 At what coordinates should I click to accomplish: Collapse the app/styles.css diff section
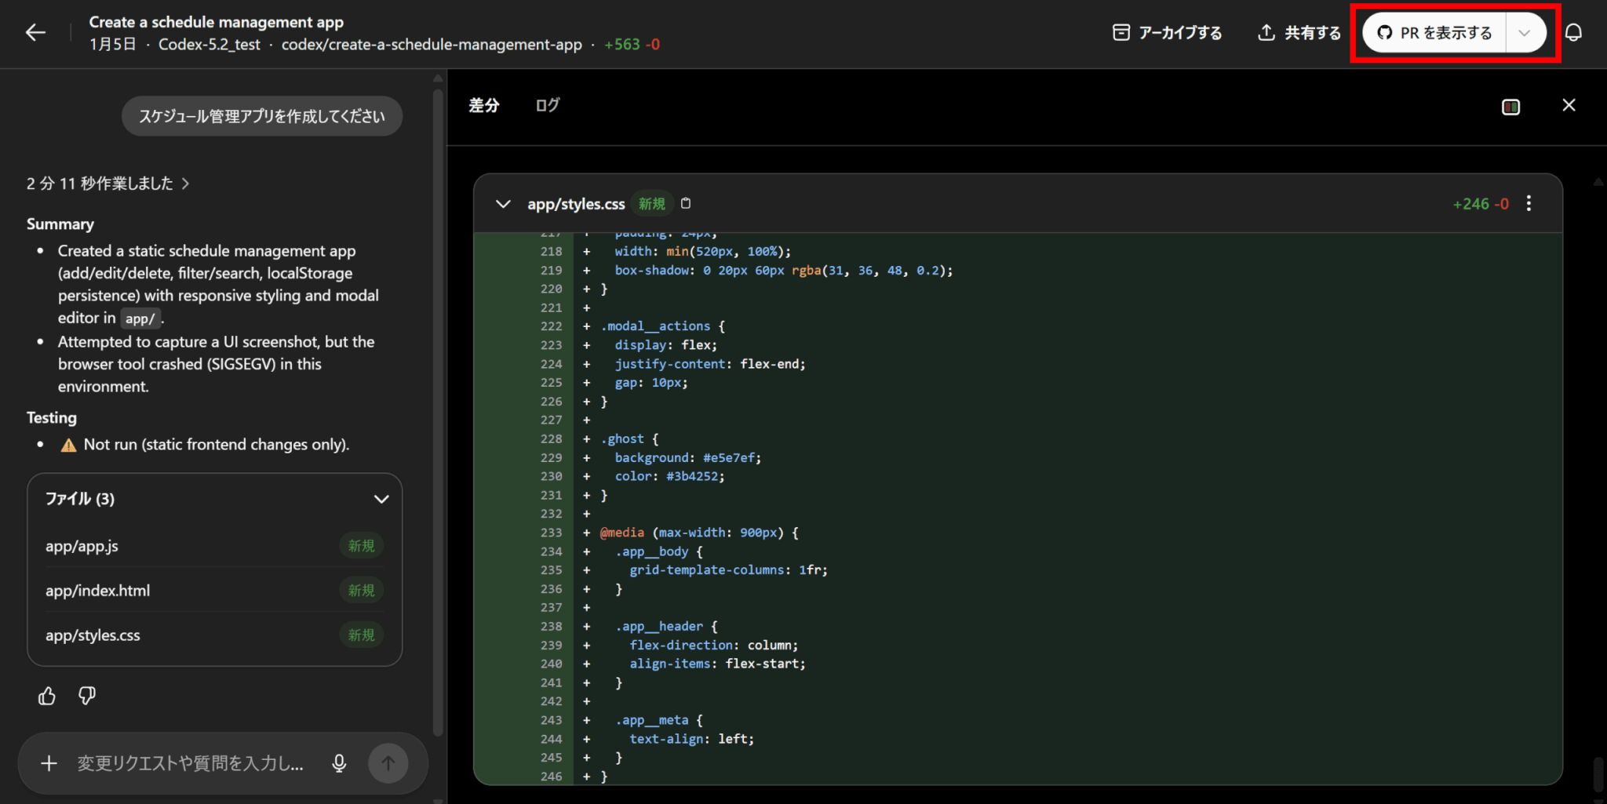(503, 204)
